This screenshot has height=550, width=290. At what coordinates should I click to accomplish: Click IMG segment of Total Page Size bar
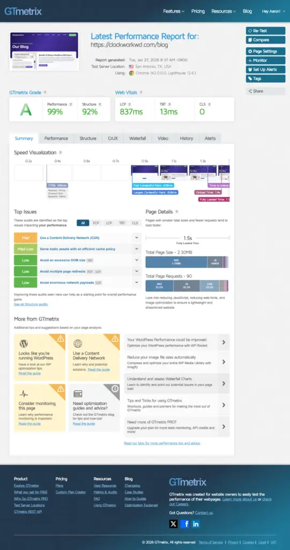point(176,262)
